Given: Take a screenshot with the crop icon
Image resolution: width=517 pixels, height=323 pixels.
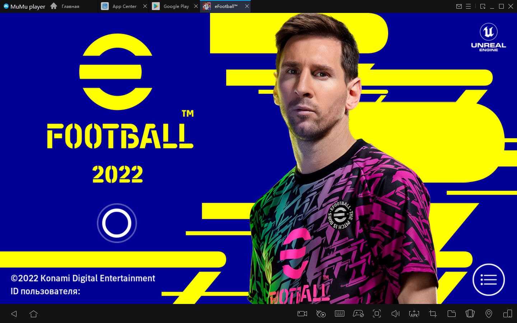Looking at the screenshot, I should (433, 314).
